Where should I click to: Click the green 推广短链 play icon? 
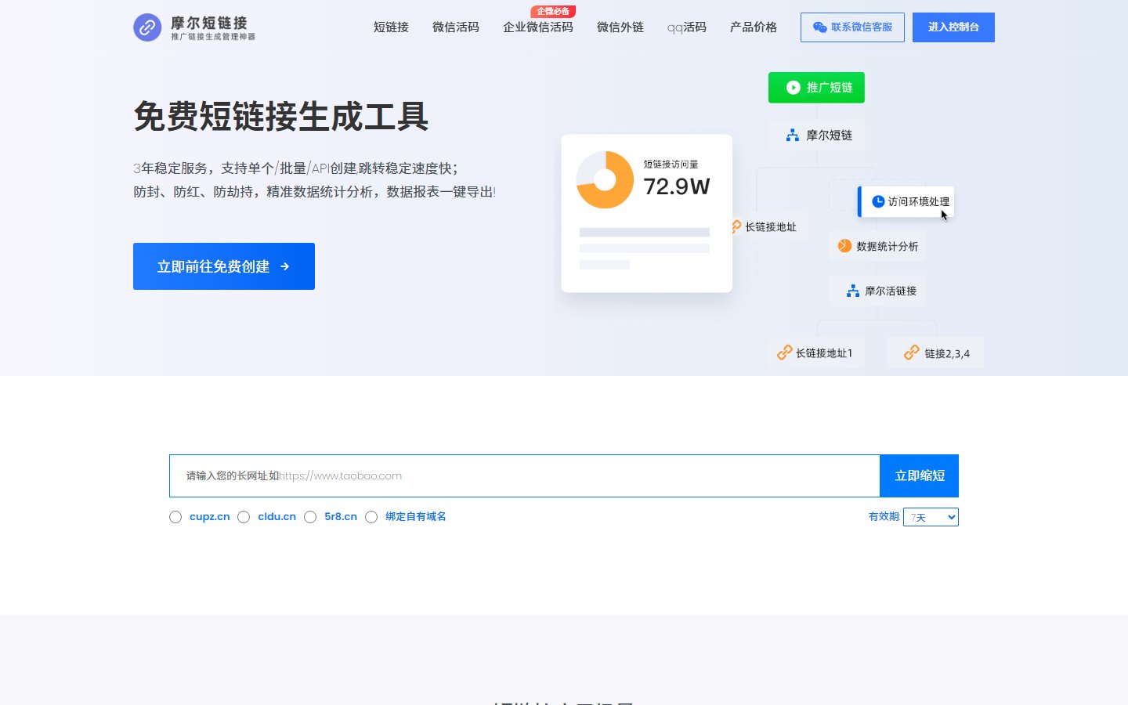click(794, 88)
